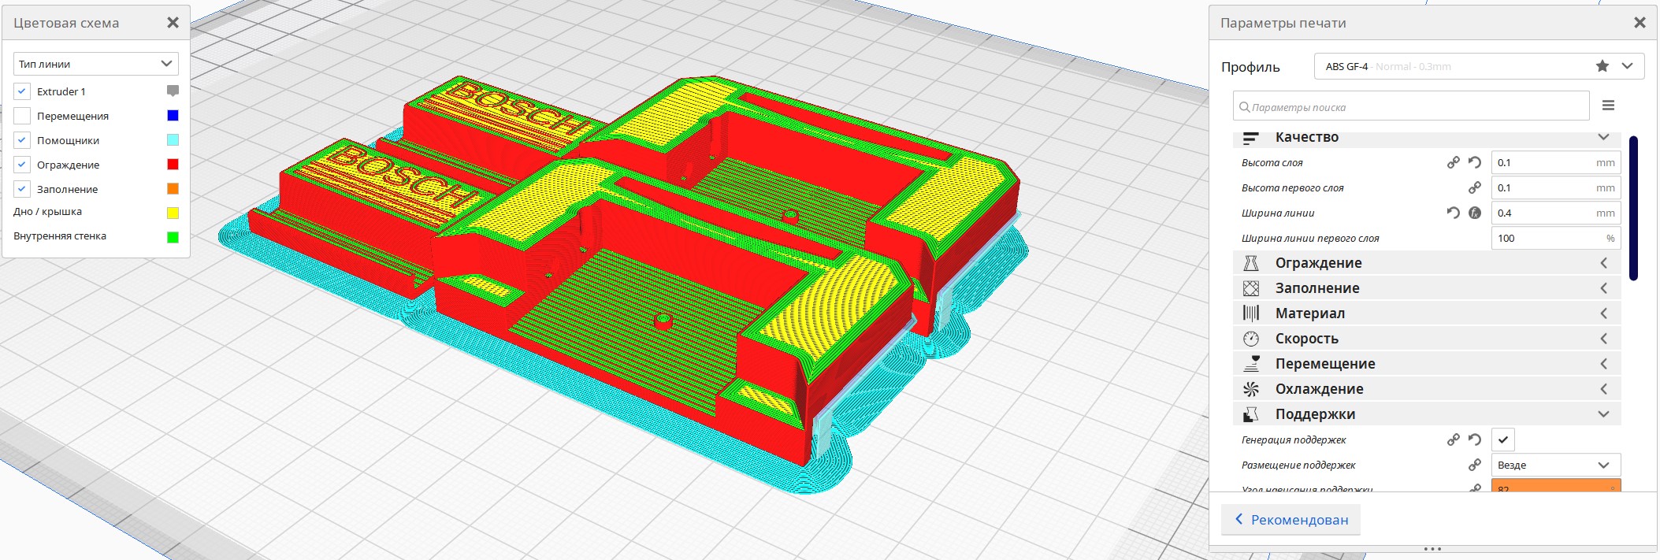The image size is (1660, 560).
Task: Click the Внутренняя стенка legend label
Action: (60, 236)
